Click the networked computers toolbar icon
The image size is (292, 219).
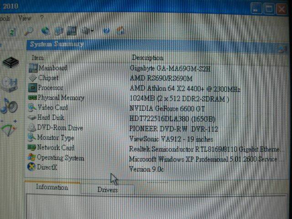click(59, 31)
